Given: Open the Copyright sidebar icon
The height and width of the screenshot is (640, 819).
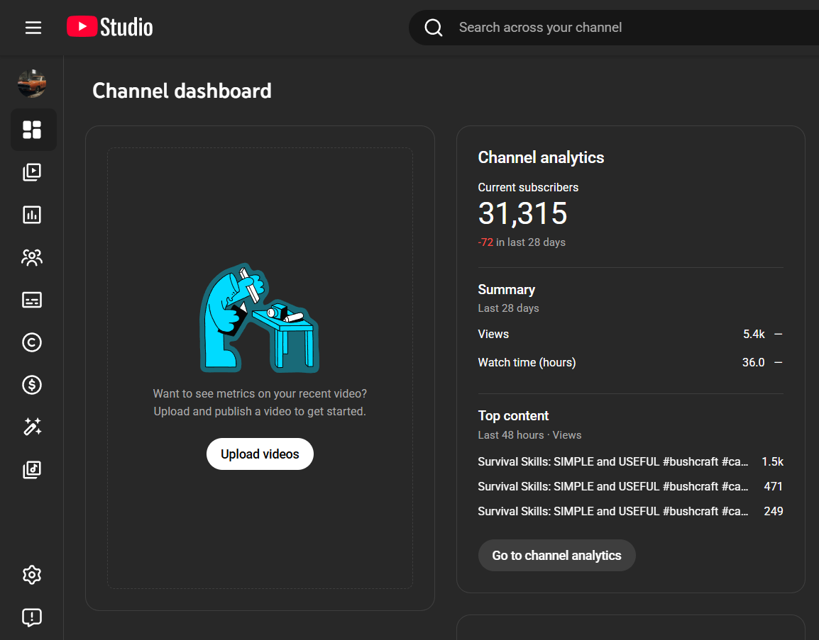Looking at the screenshot, I should point(33,342).
